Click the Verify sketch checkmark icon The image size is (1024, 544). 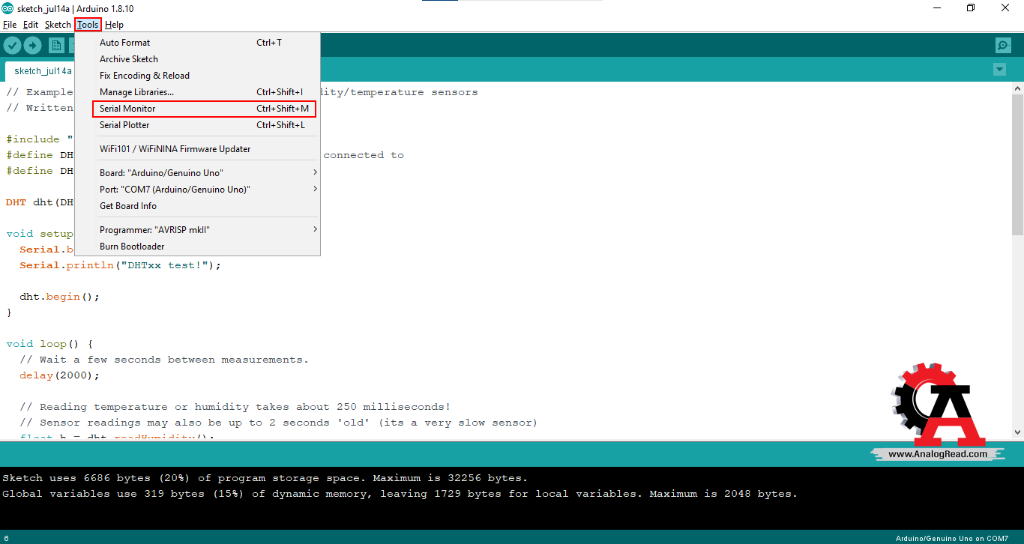[12, 46]
